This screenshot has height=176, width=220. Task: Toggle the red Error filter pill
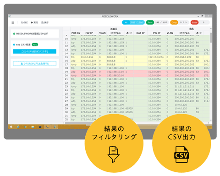point(194,22)
